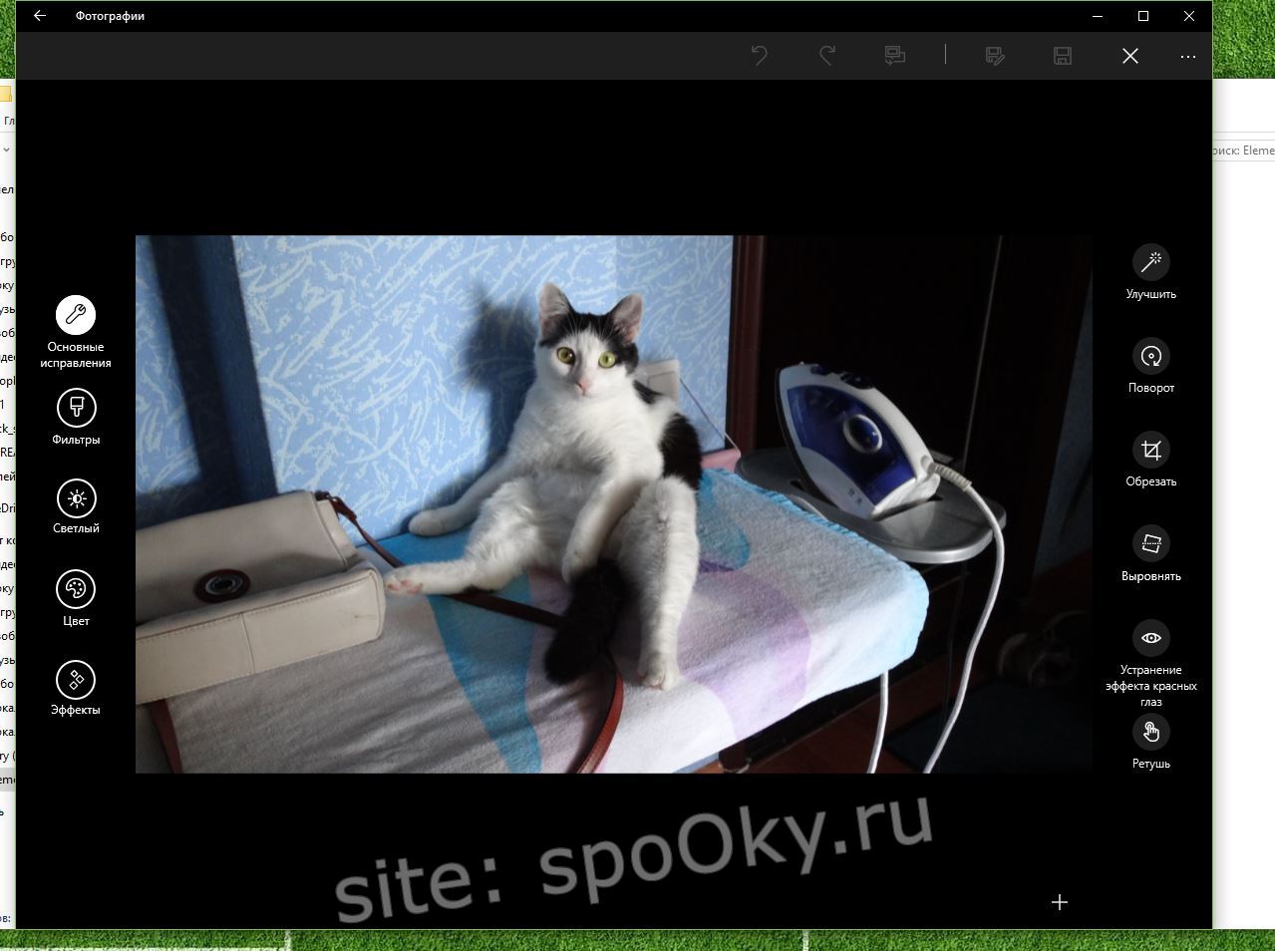Open the Поворот rotate tool
Screen dimensions: 1275x951
[1150, 356]
